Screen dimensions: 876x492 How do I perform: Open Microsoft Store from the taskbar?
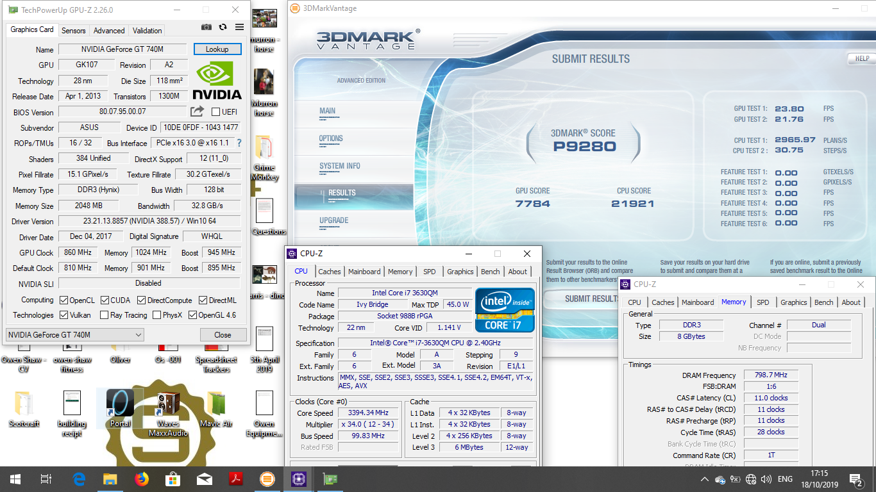[173, 479]
